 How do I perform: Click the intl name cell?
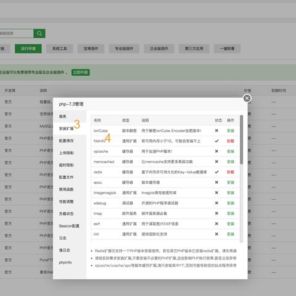[x=96, y=234]
